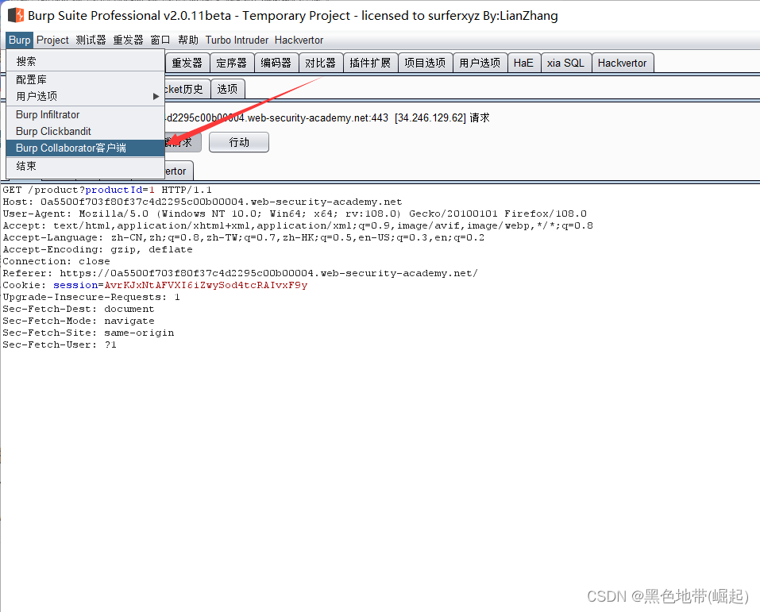
Task: Switch to the 编码器 tab
Action: [276, 63]
